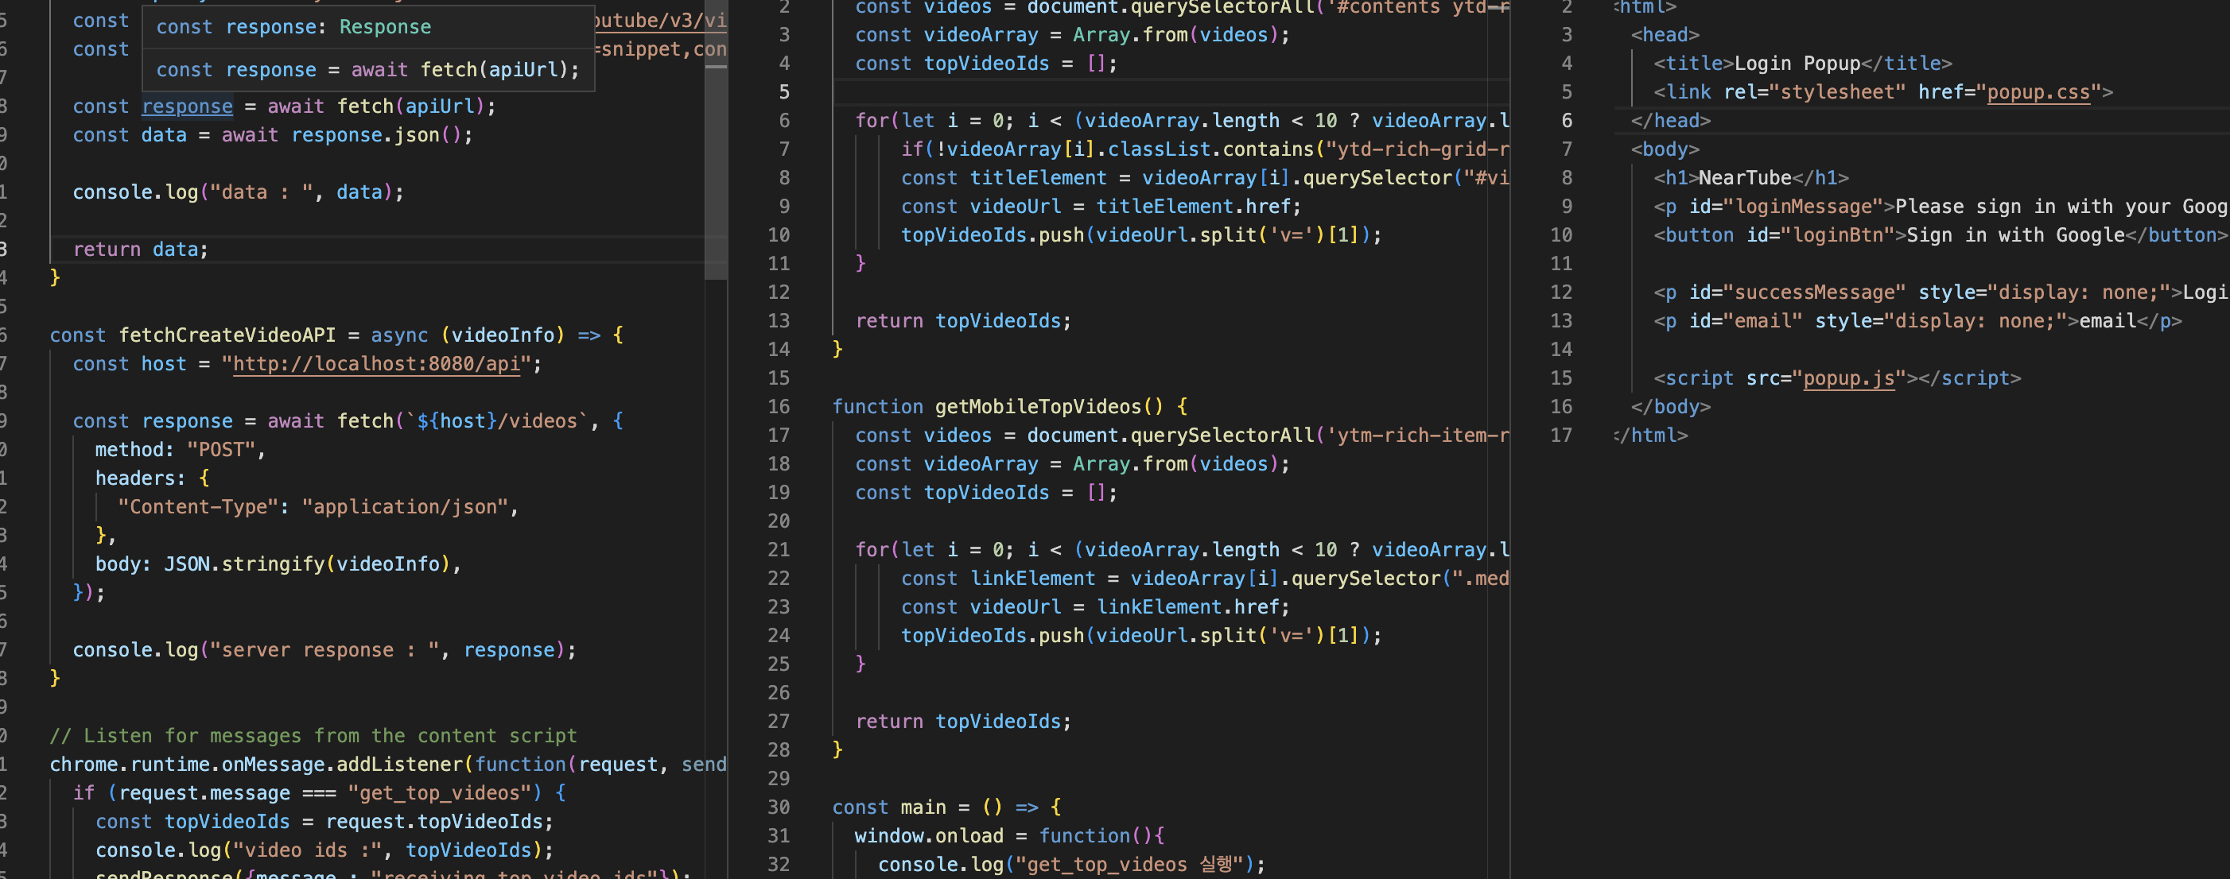This screenshot has width=2230, height=879.
Task: Click 'const main = () => {' declaration
Action: 946,807
